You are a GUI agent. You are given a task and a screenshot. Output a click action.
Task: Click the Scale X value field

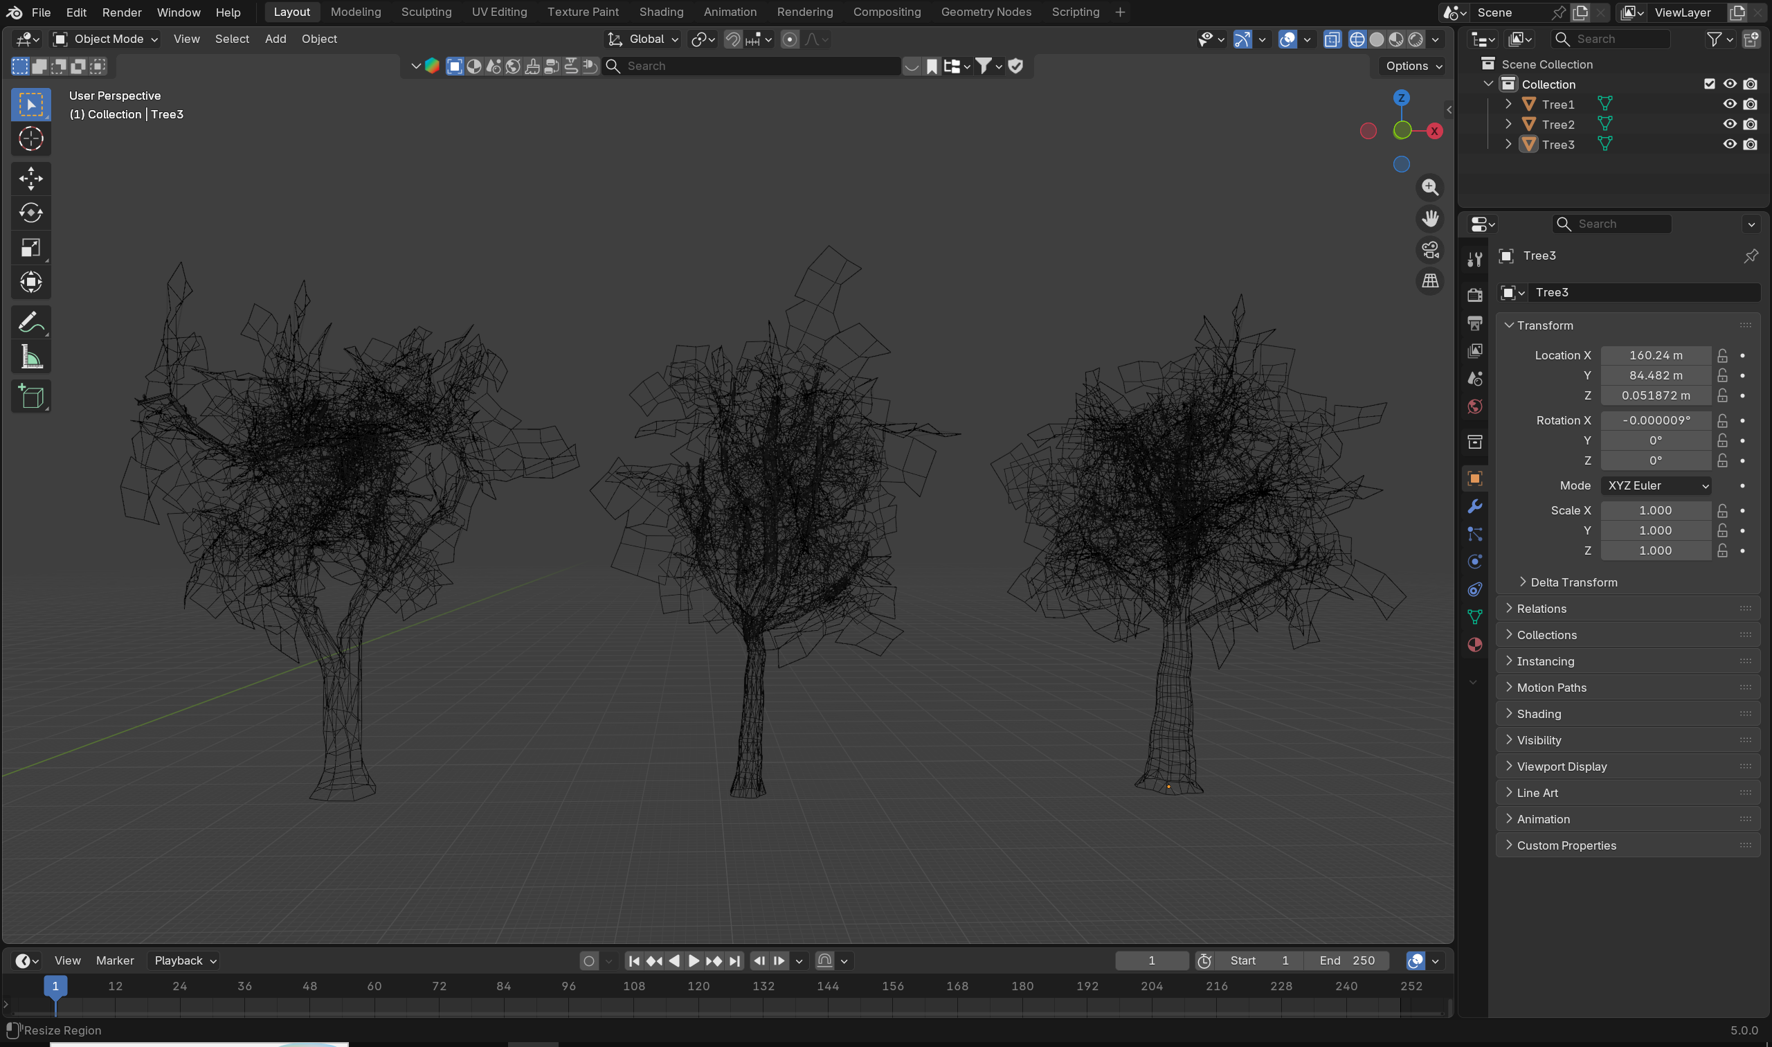(x=1655, y=511)
